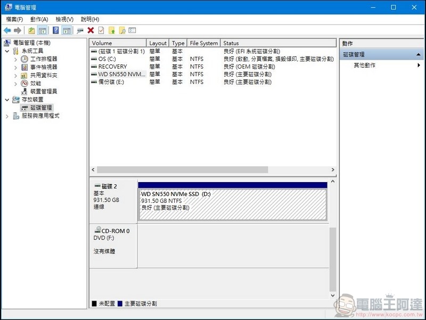Click the disk view scrollbar down arrow

333,296
